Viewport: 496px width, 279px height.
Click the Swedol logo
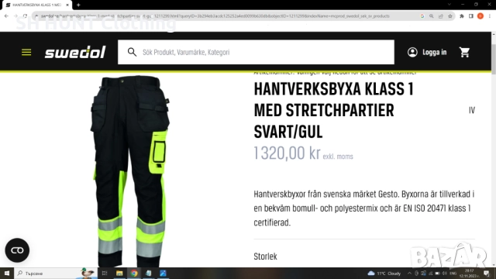pos(75,52)
